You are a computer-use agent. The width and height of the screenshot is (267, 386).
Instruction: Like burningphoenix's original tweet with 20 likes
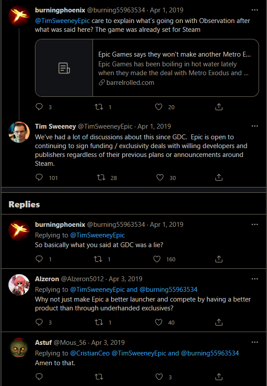point(159,107)
